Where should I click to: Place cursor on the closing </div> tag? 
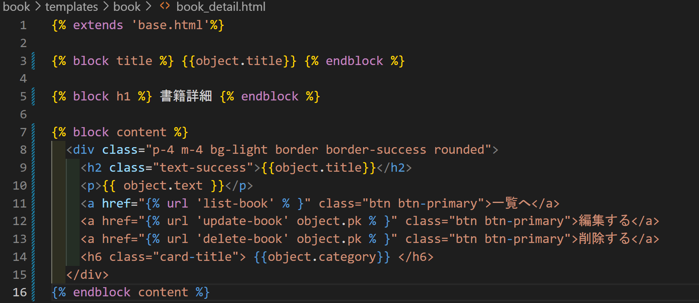88,275
